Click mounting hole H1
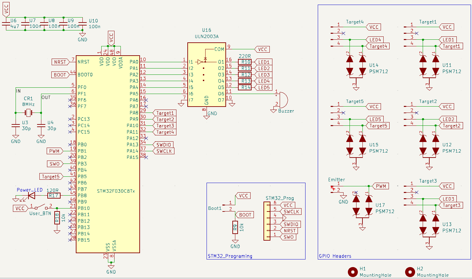Viewport: 472px width, 279px height. [x=353, y=271]
